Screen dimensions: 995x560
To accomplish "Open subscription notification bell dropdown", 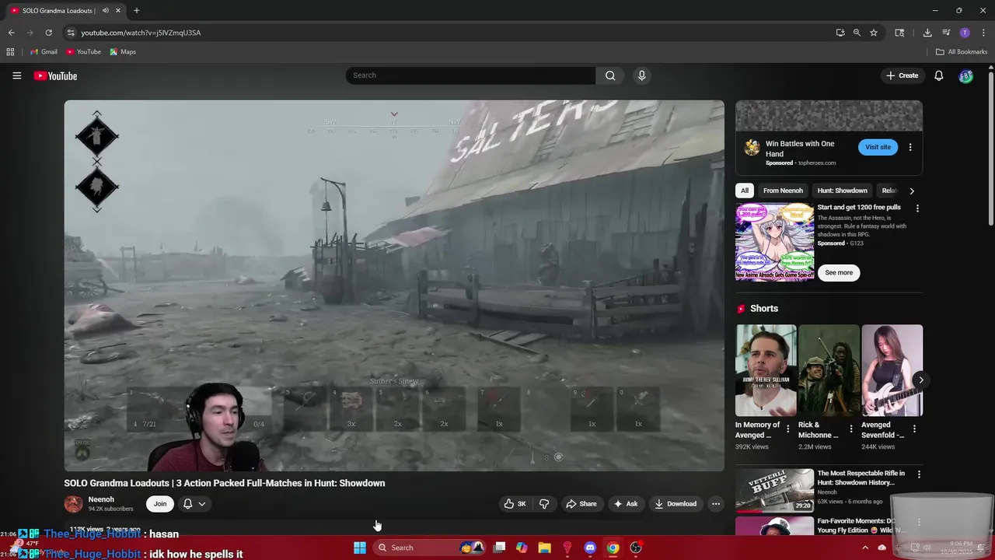I will [x=194, y=504].
